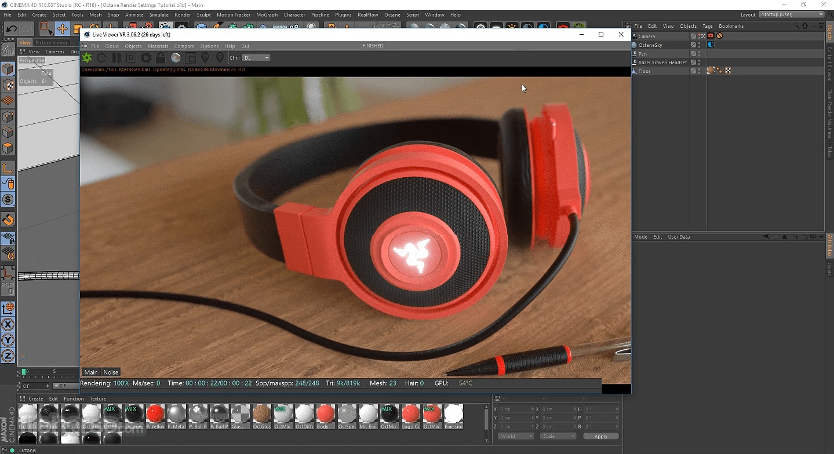Toggle visibility dots for the Floor object

coord(700,71)
